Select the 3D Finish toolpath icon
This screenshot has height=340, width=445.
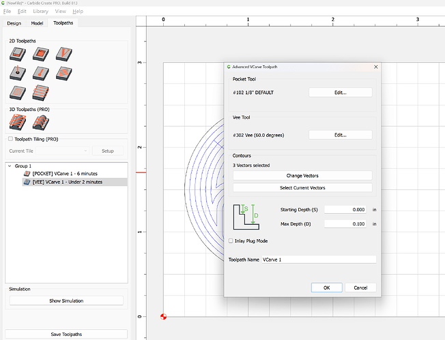pos(40,123)
